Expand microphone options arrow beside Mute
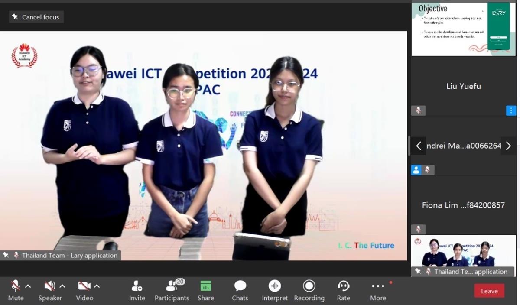Screen dimensions: 520x305 (x=28, y=286)
